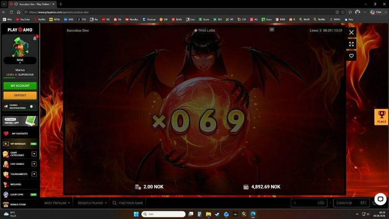389x219 pixels.
Task: Switch the game to fullscreen mode
Action: (351, 44)
